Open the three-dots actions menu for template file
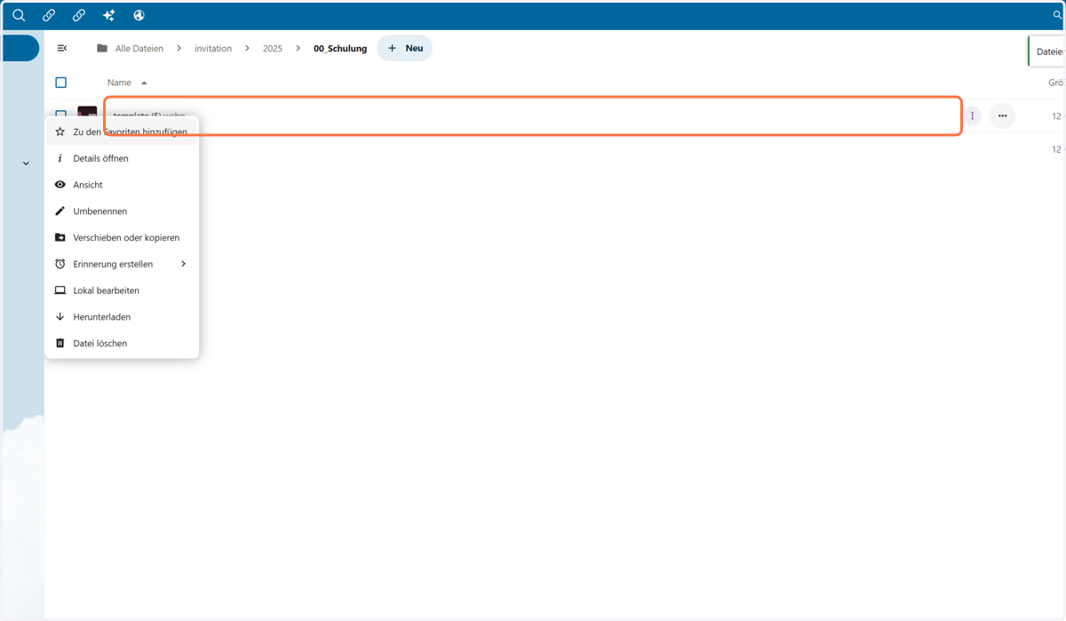This screenshot has width=1066, height=621. (1002, 115)
